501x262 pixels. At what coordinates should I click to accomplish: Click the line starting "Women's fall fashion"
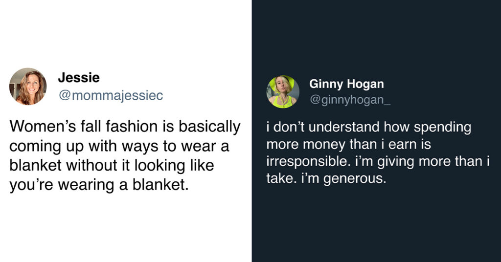(125, 127)
